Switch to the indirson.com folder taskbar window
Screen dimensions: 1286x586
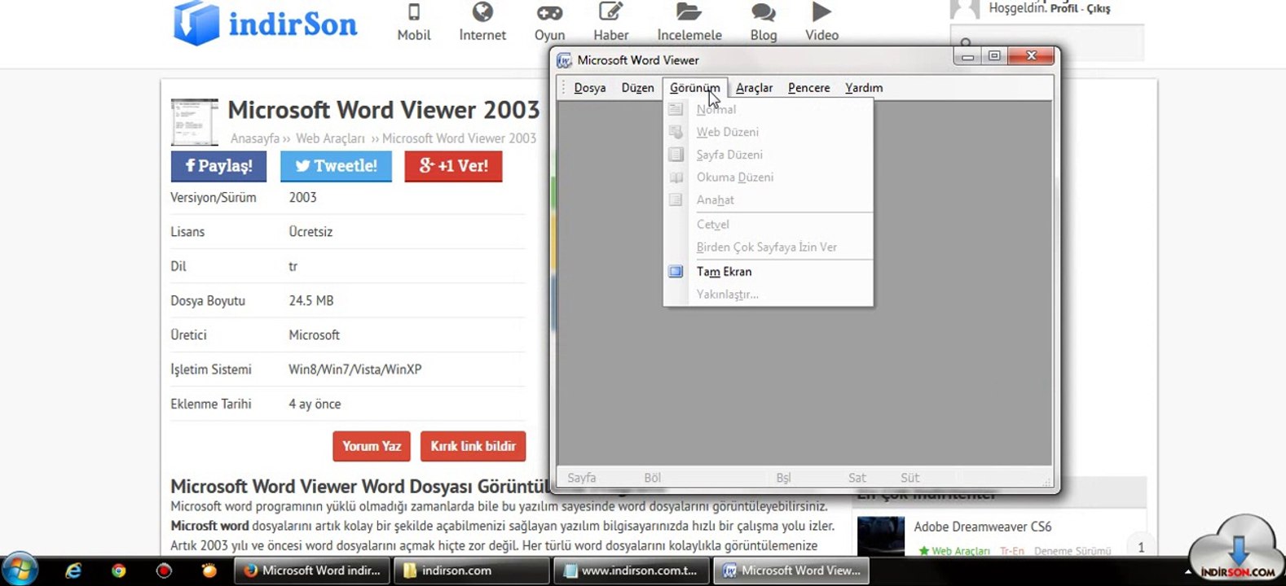[471, 571]
